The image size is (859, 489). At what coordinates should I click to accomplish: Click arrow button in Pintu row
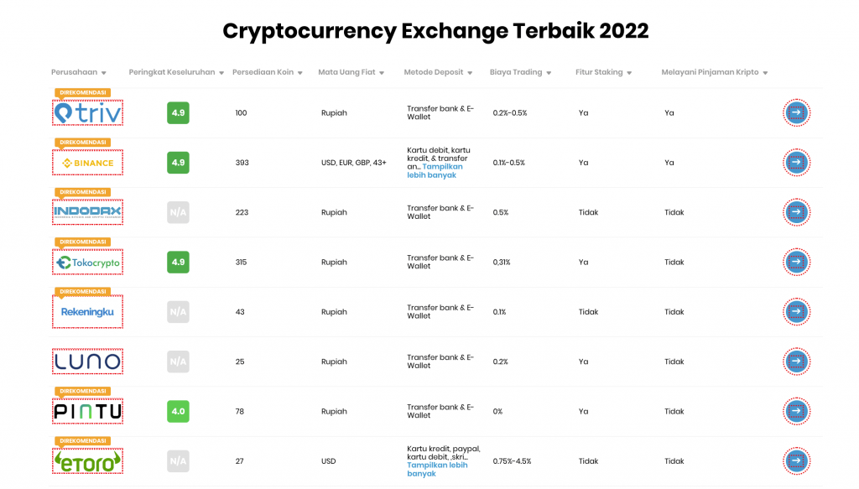(x=797, y=411)
